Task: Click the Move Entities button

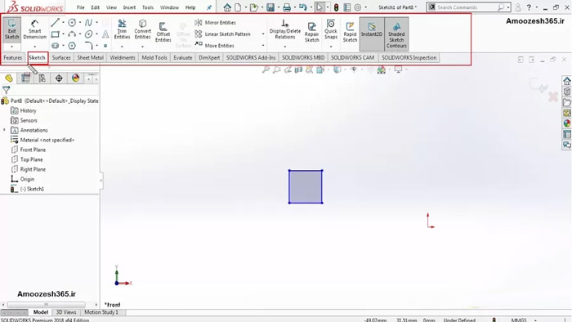Action: [x=214, y=46]
